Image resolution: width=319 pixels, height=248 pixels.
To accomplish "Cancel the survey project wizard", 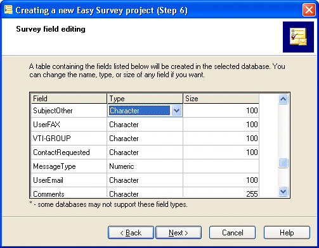I will (x=232, y=233).
